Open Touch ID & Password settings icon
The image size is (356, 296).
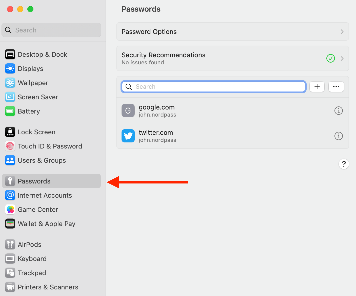point(10,146)
